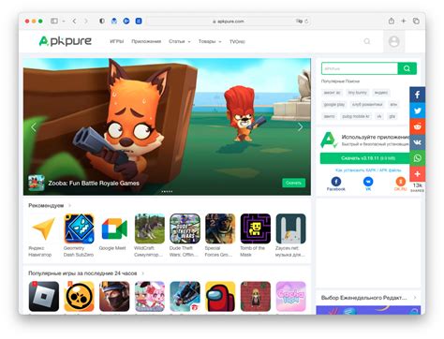The image size is (444, 339).
Task: Focus the APKPure sidebar search field
Action: pyautogui.click(x=360, y=68)
